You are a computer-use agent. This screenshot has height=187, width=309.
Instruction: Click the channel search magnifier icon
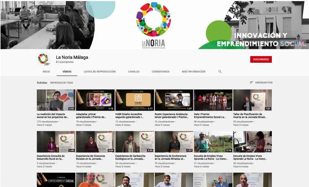coord(220,72)
